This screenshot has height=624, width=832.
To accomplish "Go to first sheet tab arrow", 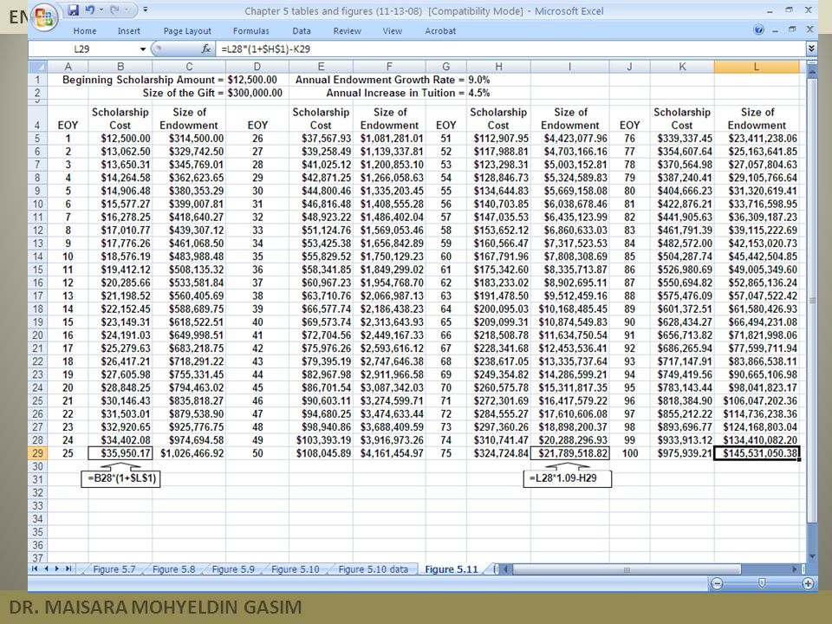I will (x=35, y=569).
